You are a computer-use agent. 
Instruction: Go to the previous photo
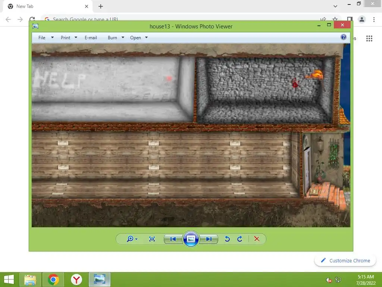pyautogui.click(x=173, y=239)
